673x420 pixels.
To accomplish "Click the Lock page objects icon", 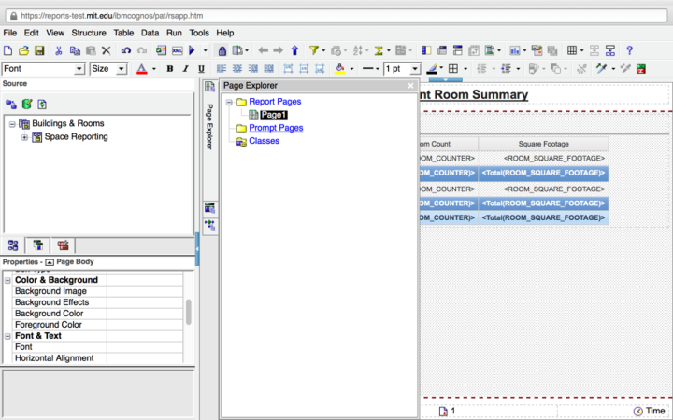I will (221, 50).
